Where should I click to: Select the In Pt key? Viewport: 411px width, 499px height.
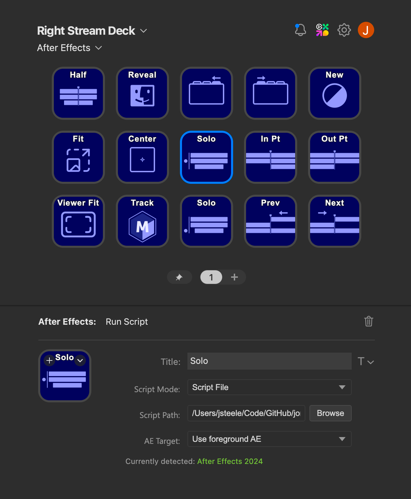(271, 157)
